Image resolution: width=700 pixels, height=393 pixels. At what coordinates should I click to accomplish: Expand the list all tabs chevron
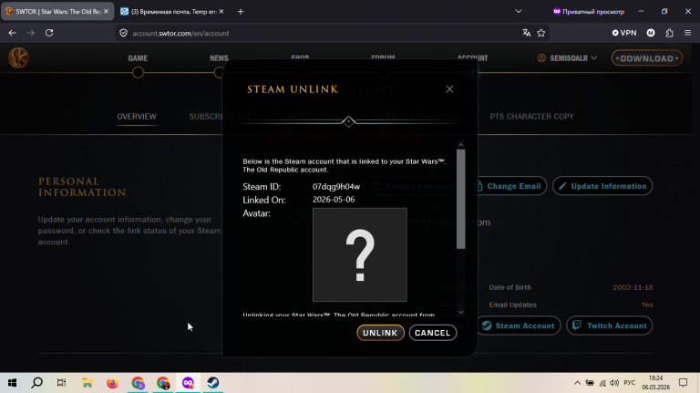[519, 12]
